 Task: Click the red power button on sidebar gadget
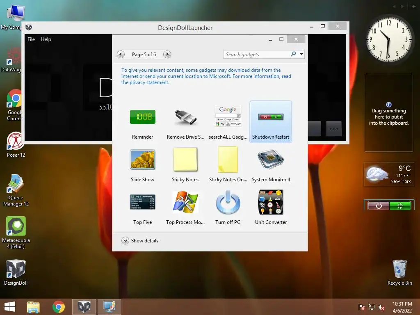[x=379, y=206]
